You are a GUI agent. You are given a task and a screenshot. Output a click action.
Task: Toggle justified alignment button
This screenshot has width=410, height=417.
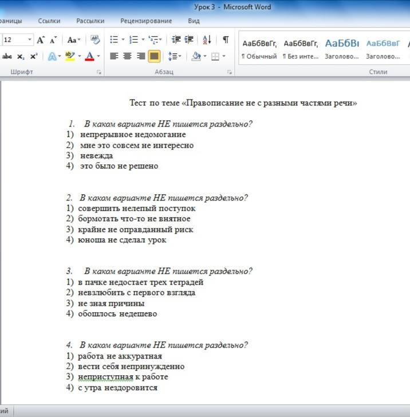click(154, 56)
